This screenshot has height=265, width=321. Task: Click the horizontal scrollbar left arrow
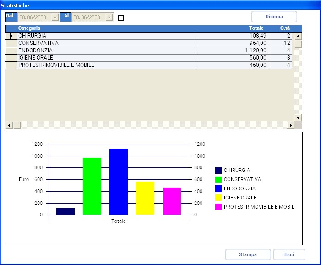9,125
